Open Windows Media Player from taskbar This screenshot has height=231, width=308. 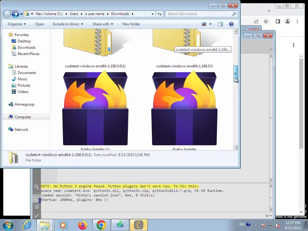point(63,225)
